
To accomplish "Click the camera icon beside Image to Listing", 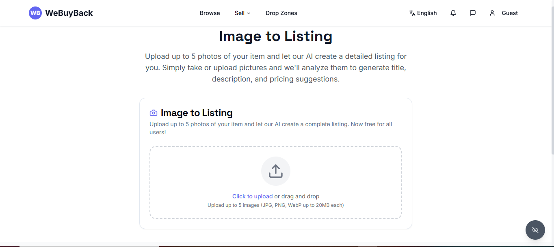I will 154,113.
